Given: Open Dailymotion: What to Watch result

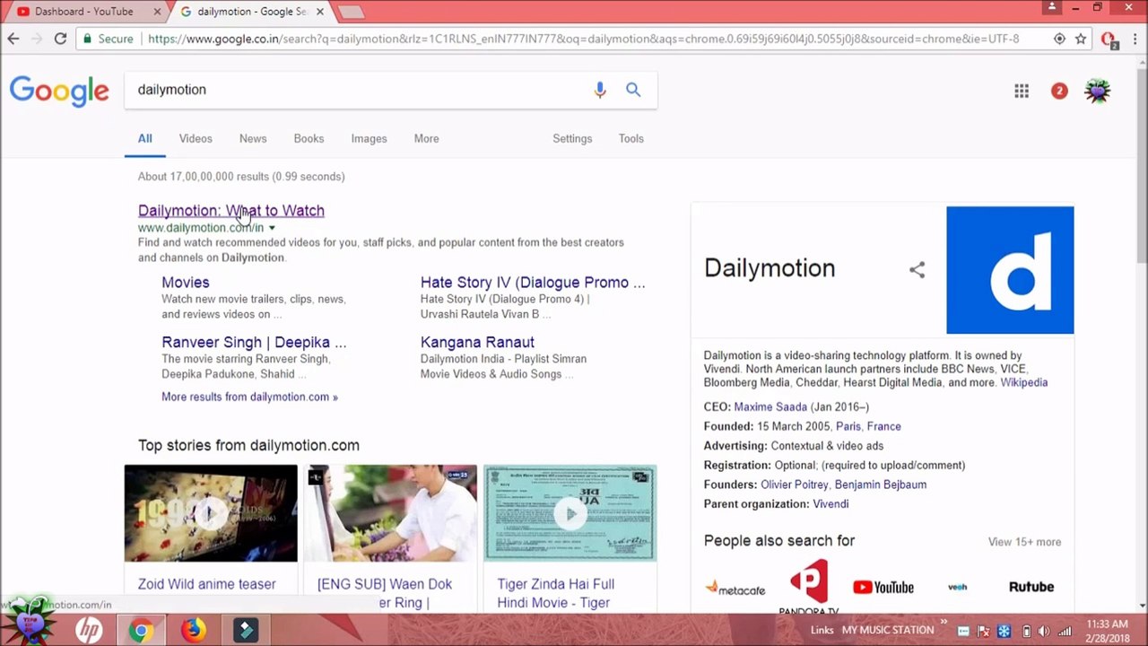Looking at the screenshot, I should [231, 210].
